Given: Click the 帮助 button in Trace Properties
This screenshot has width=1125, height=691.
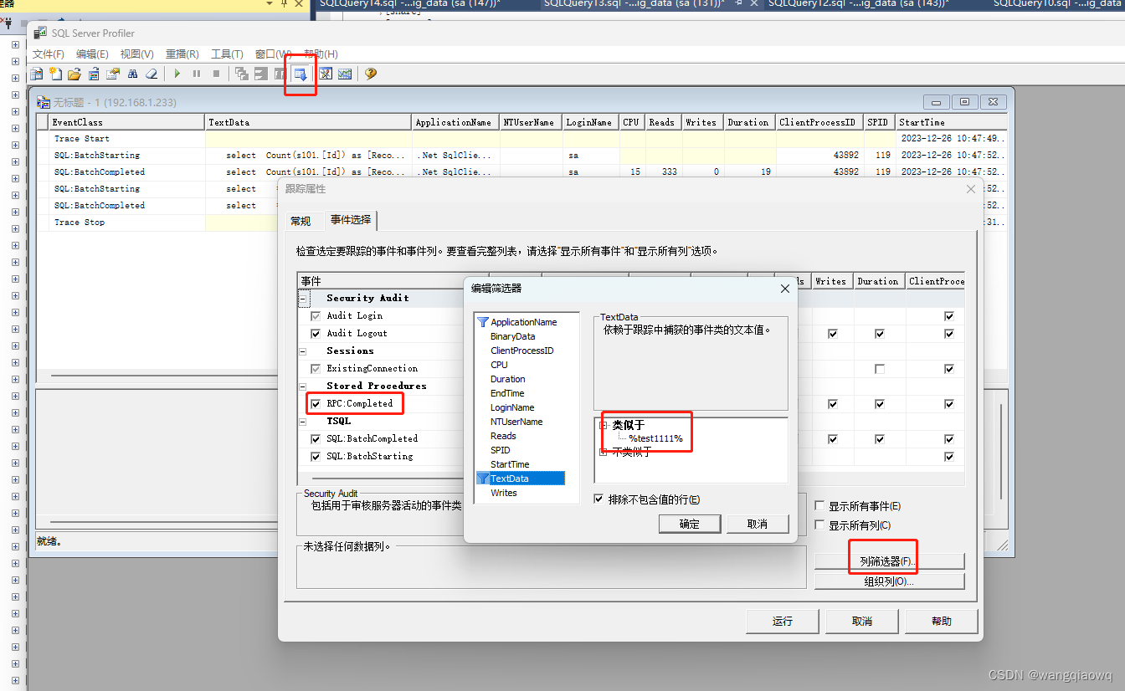Looking at the screenshot, I should (x=942, y=622).
